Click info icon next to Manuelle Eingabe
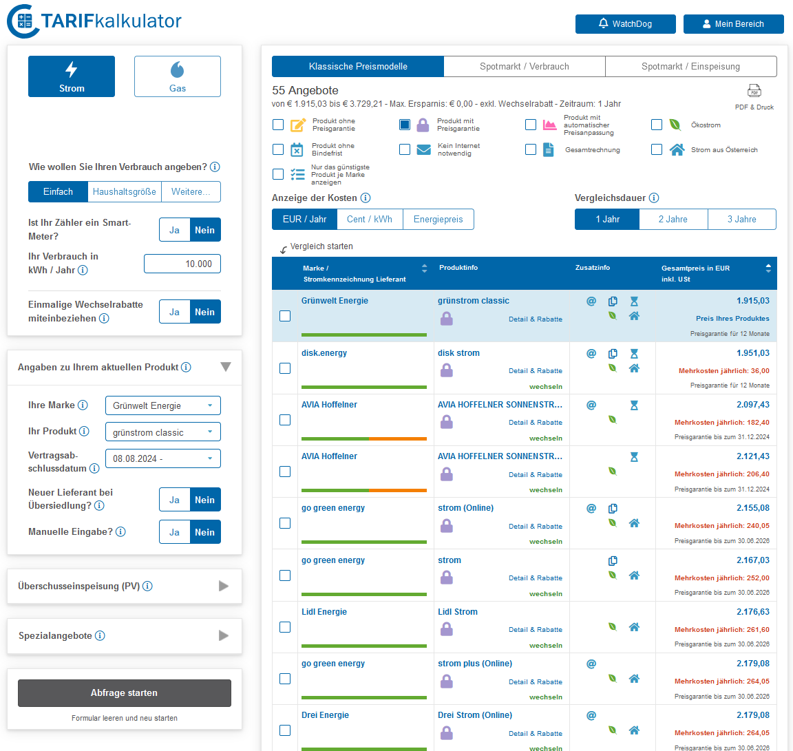The image size is (793, 751). click(120, 531)
